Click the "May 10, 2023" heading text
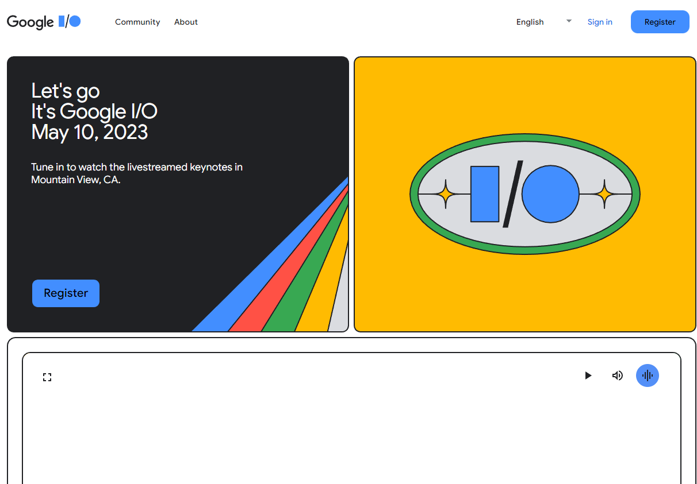Image resolution: width=697 pixels, height=484 pixels. 90,132
